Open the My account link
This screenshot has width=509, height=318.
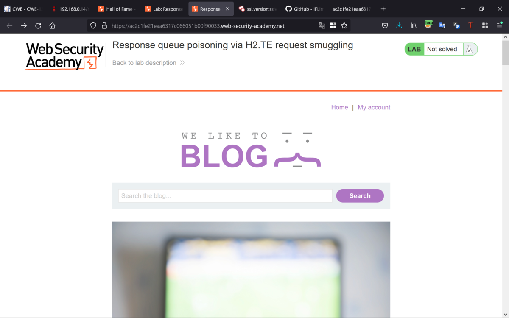374,107
